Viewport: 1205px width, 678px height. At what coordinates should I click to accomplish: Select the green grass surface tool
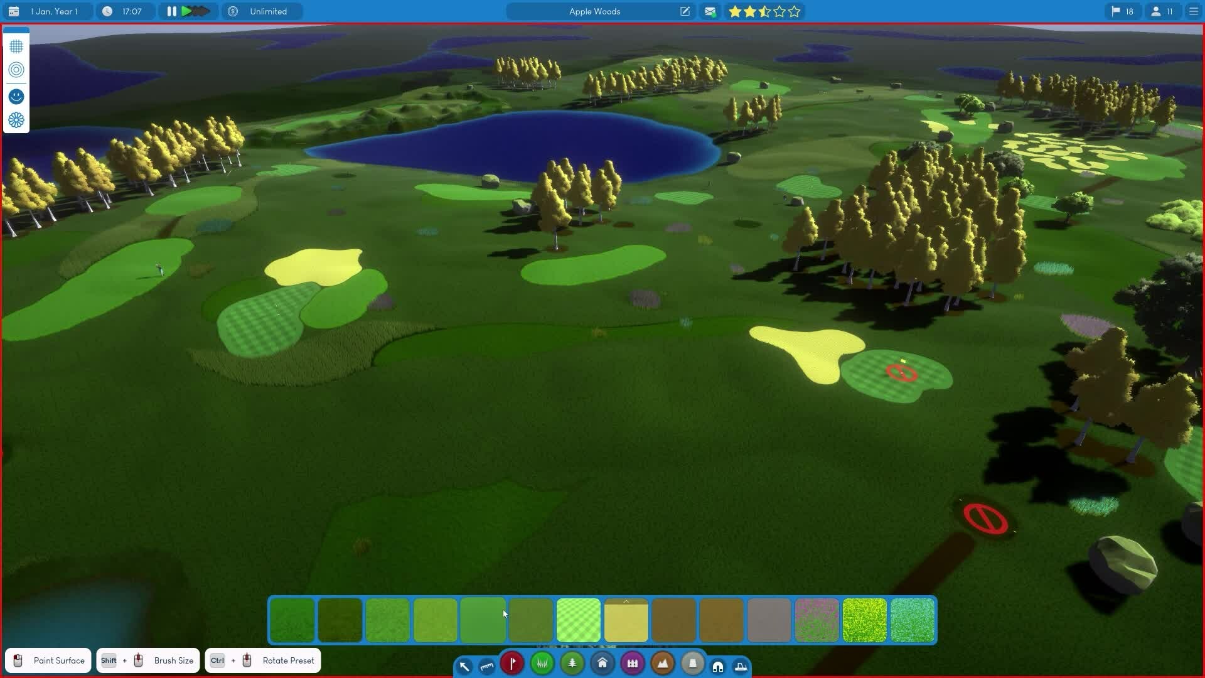click(542, 663)
